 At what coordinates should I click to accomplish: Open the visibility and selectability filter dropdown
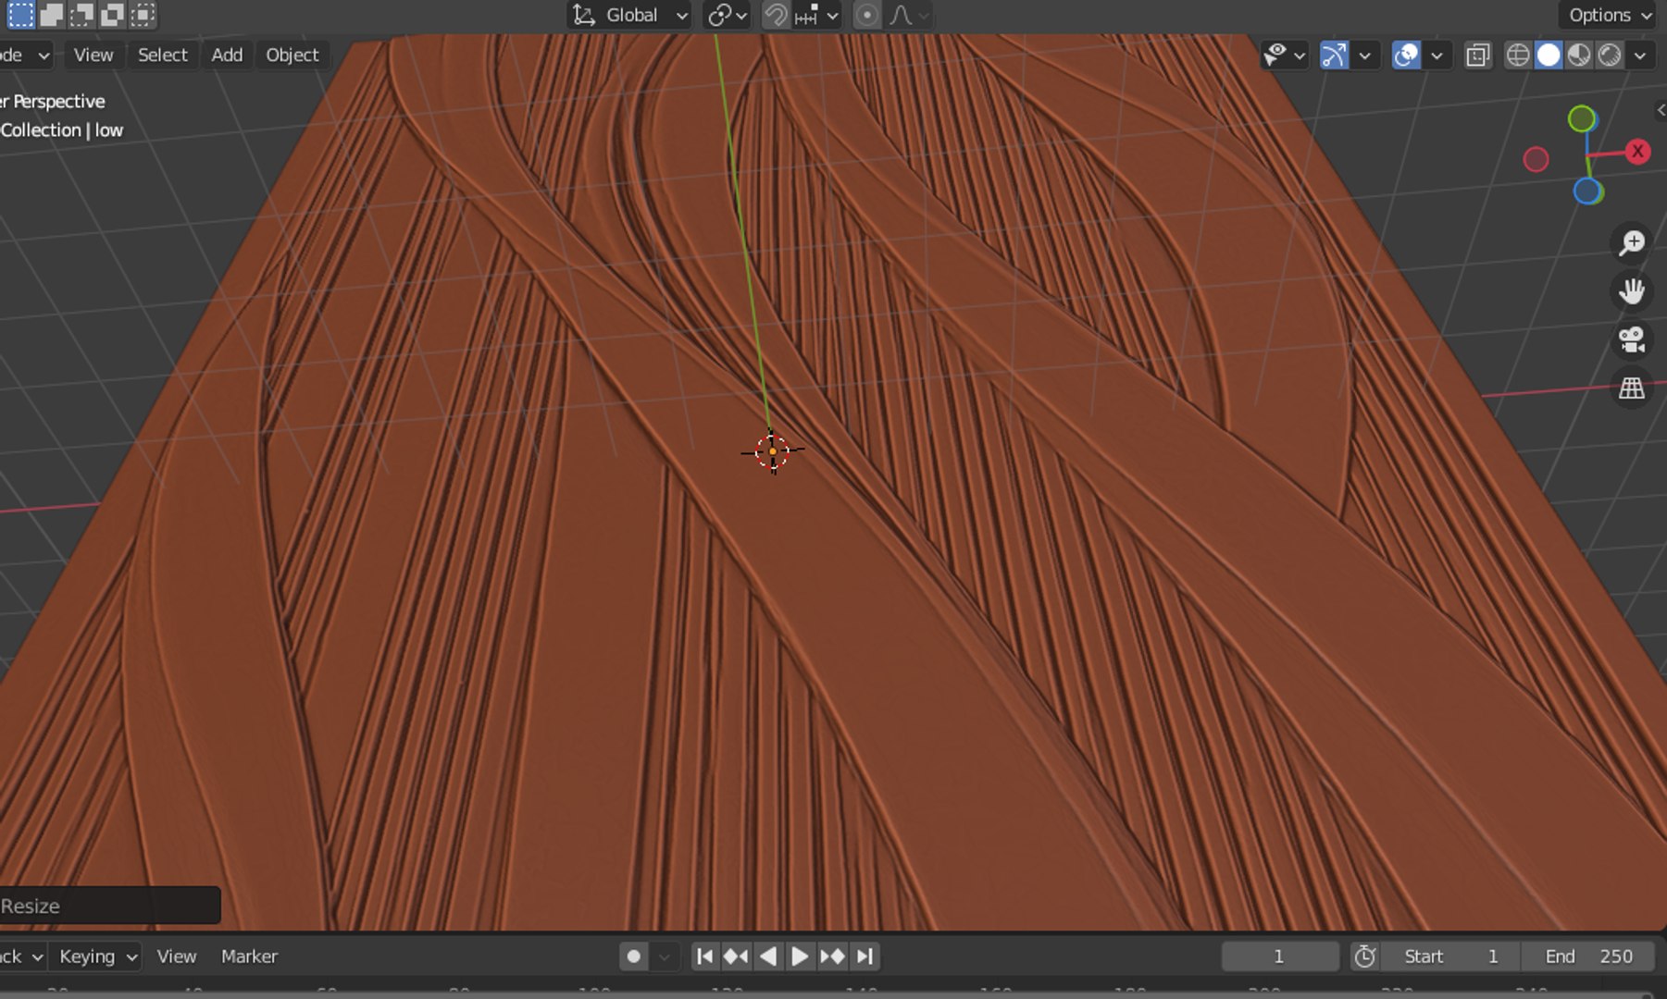coord(1285,55)
